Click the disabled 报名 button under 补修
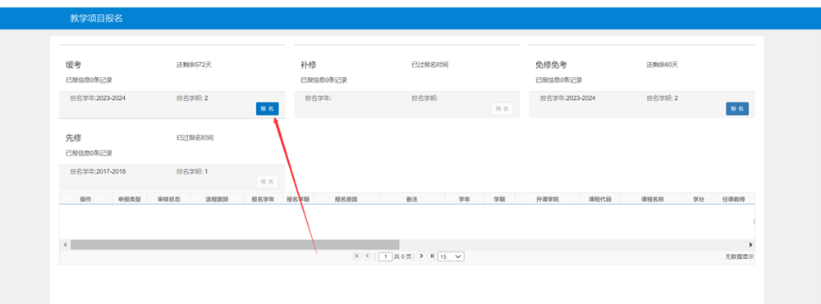Screen dimensions: 821x304 502,108
